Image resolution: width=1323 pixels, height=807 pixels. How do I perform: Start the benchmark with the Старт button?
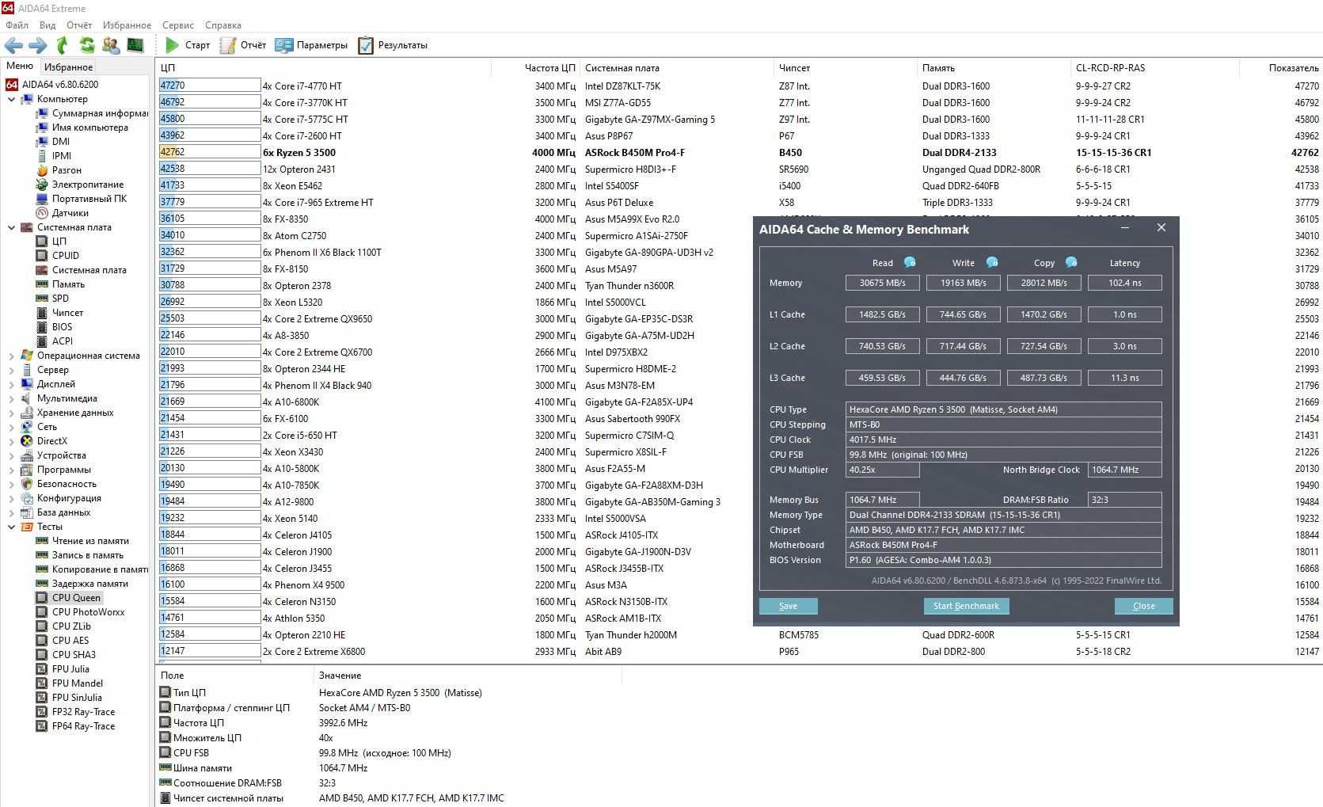[x=188, y=45]
